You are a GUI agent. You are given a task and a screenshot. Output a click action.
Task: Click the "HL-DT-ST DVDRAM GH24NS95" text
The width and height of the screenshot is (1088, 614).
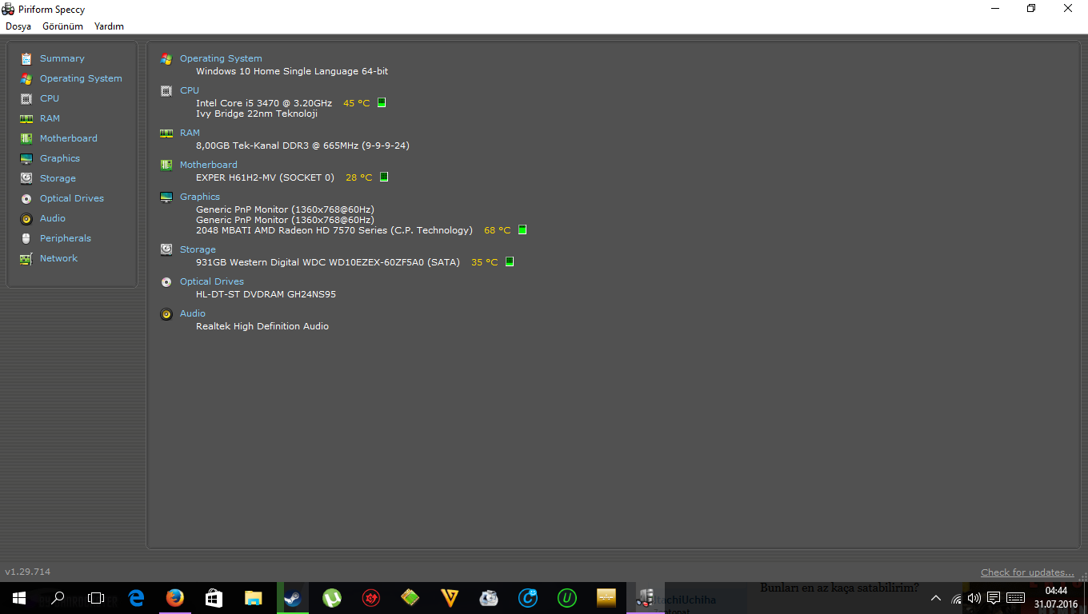[x=266, y=294]
